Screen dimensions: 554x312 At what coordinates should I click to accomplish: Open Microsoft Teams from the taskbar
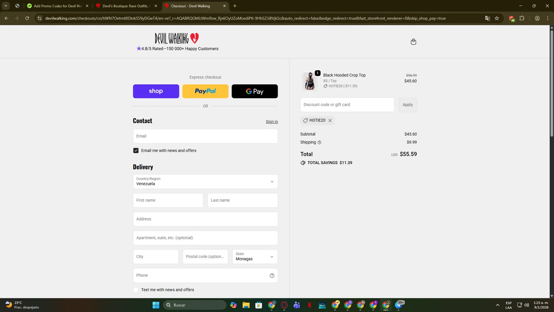297,305
